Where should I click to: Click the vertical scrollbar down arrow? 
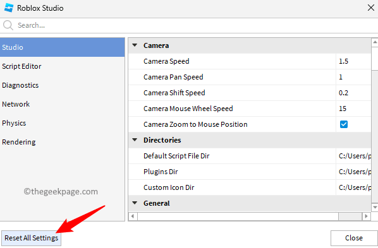375,207
